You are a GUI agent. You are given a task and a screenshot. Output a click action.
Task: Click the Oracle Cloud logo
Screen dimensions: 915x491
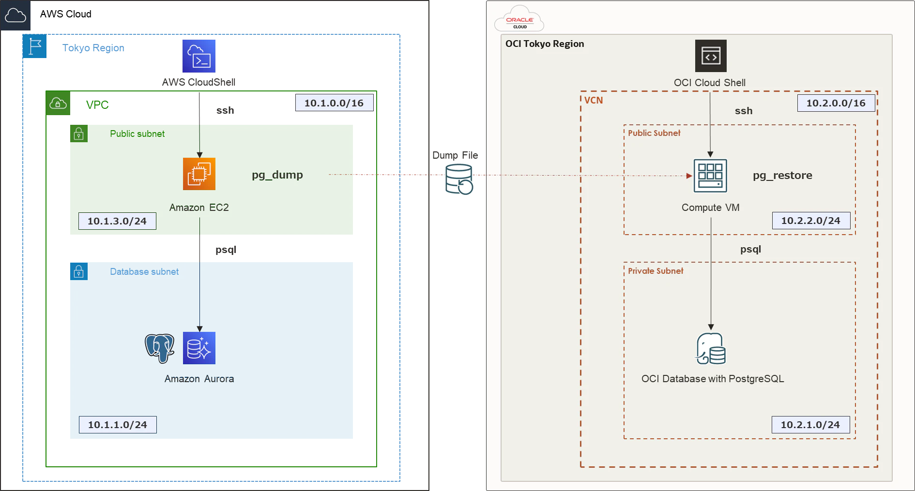point(519,19)
